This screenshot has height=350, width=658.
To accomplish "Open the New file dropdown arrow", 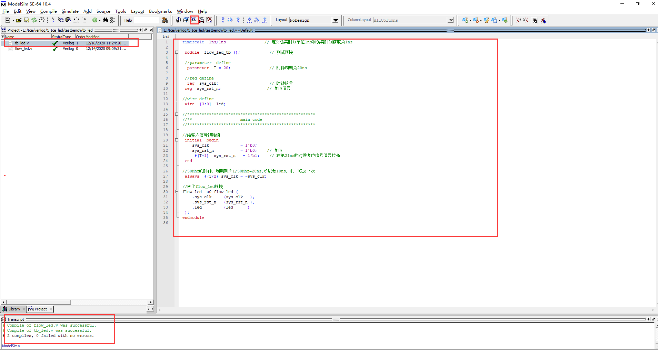I will tap(13, 20).
